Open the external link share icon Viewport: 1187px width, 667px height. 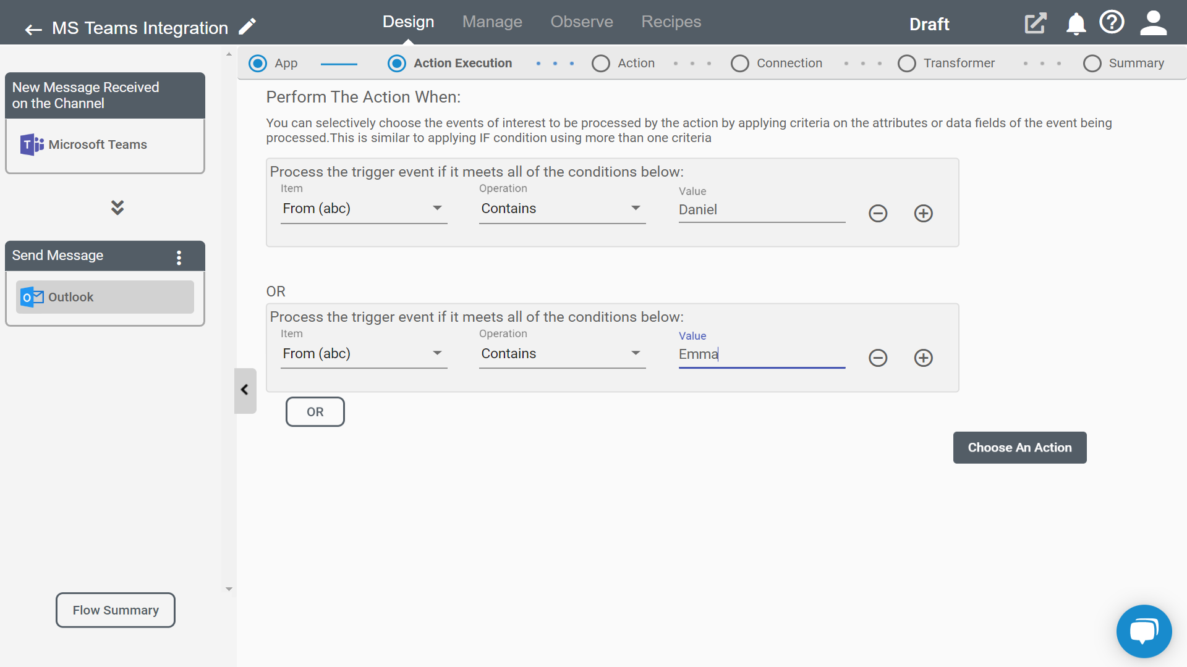coord(1036,23)
